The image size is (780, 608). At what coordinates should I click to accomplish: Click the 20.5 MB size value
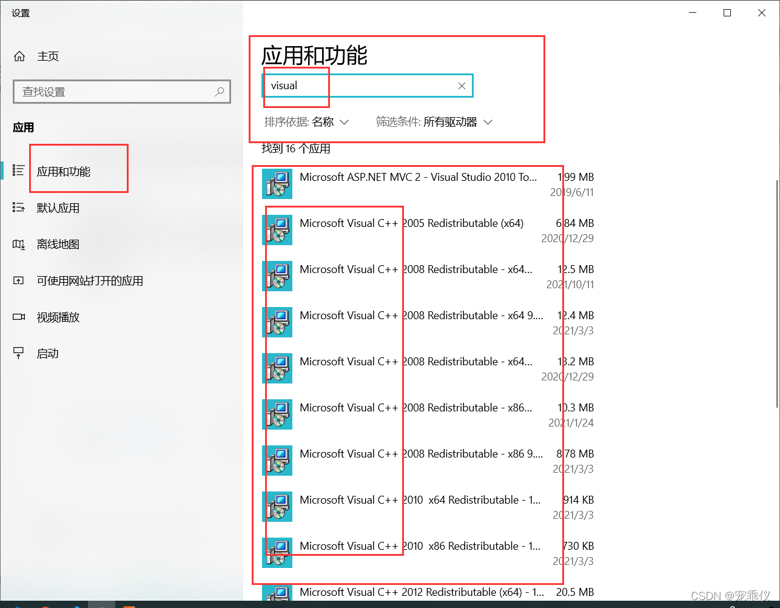point(575,592)
